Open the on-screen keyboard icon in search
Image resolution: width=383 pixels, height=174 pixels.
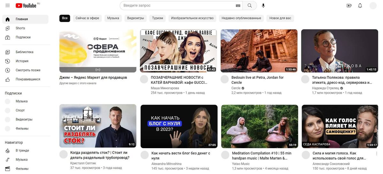[x=238, y=6]
